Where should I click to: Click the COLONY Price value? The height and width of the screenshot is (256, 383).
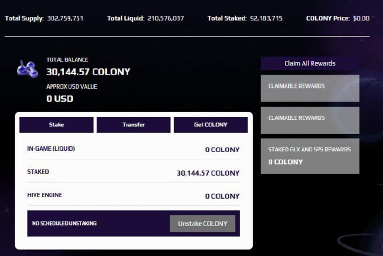[361, 18]
